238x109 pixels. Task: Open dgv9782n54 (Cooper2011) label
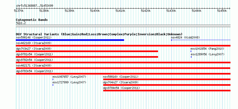point(34,60)
